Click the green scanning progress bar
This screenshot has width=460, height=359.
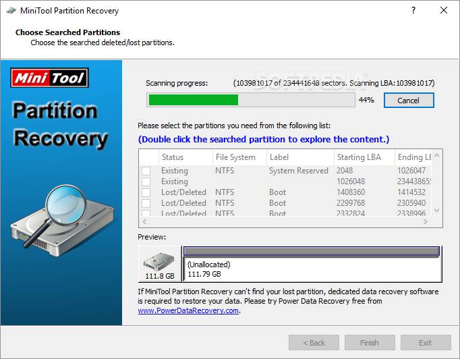pyautogui.click(x=251, y=100)
